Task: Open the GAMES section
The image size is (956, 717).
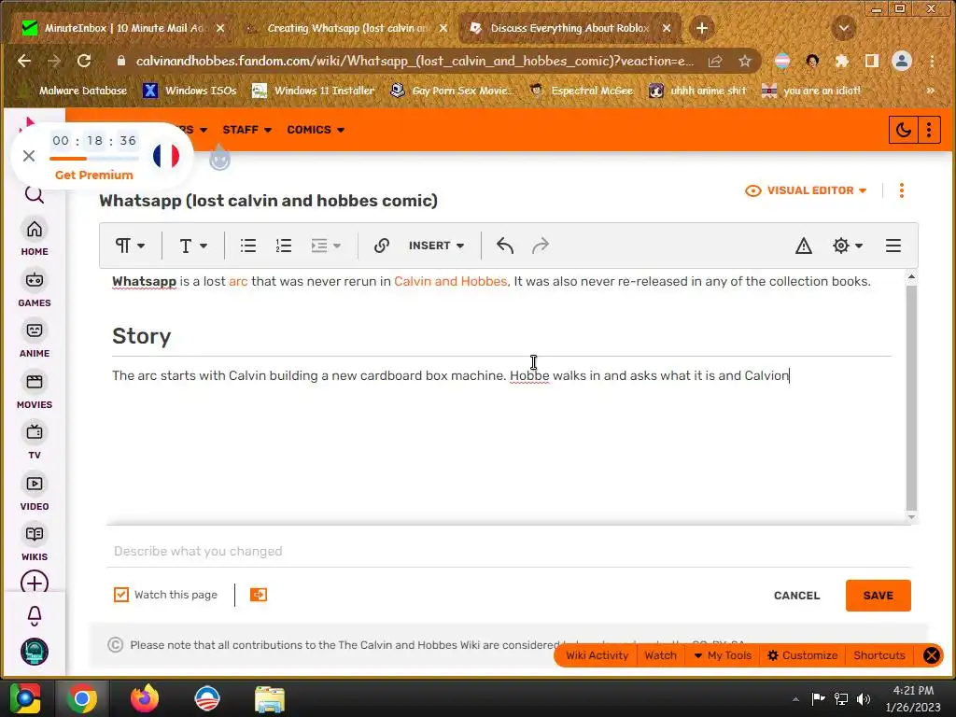Action: coord(35,289)
